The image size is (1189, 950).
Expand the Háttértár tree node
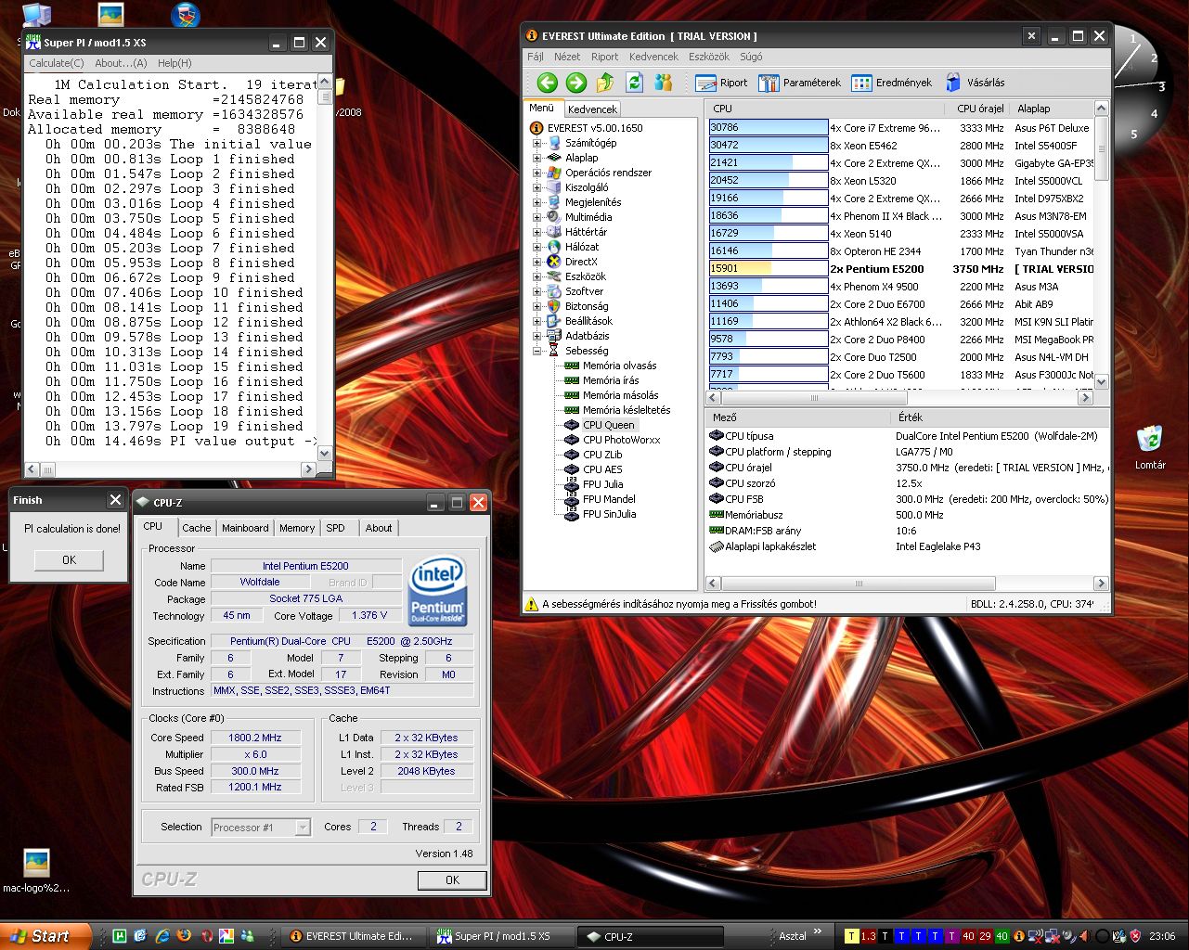click(536, 232)
